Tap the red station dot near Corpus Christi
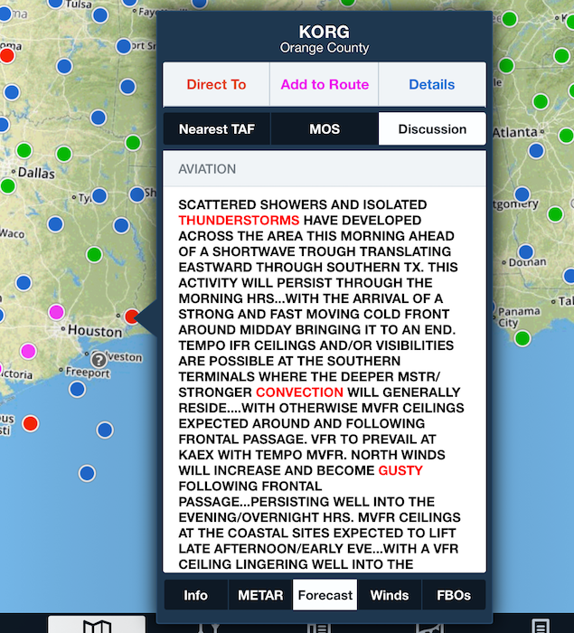 (30, 423)
